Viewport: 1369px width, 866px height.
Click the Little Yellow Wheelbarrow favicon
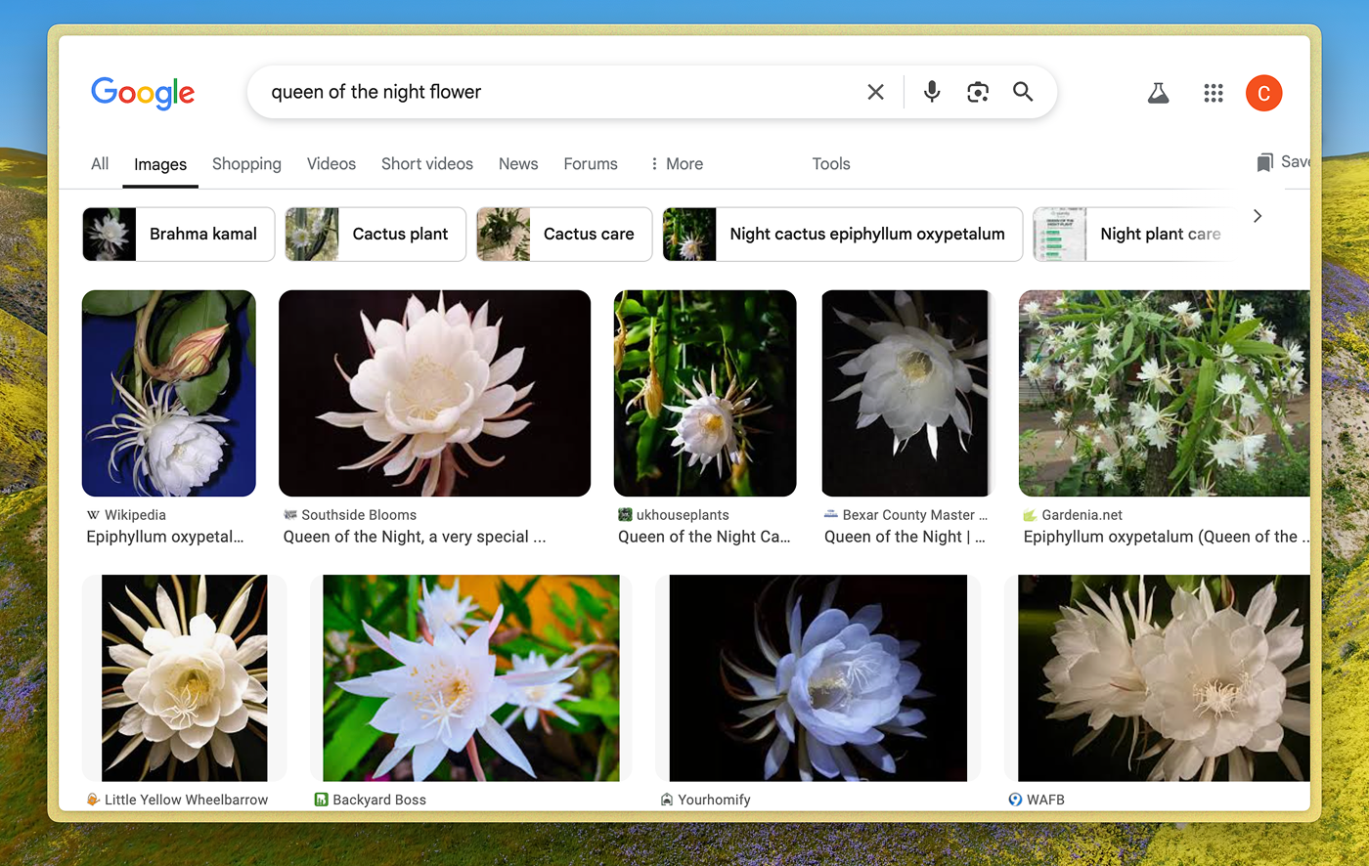93,800
